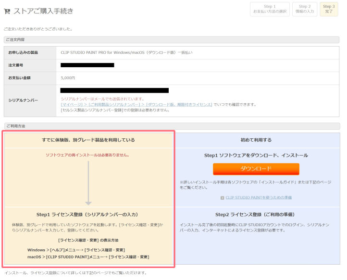Click the orange ダウンロード button
Screen dimensions: 347x280
[256, 169]
